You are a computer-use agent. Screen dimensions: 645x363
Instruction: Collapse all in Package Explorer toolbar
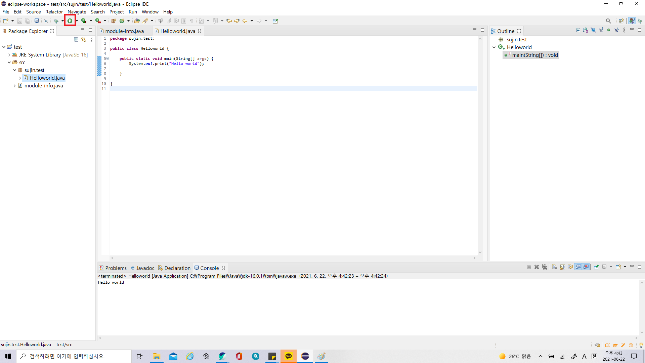coord(76,40)
